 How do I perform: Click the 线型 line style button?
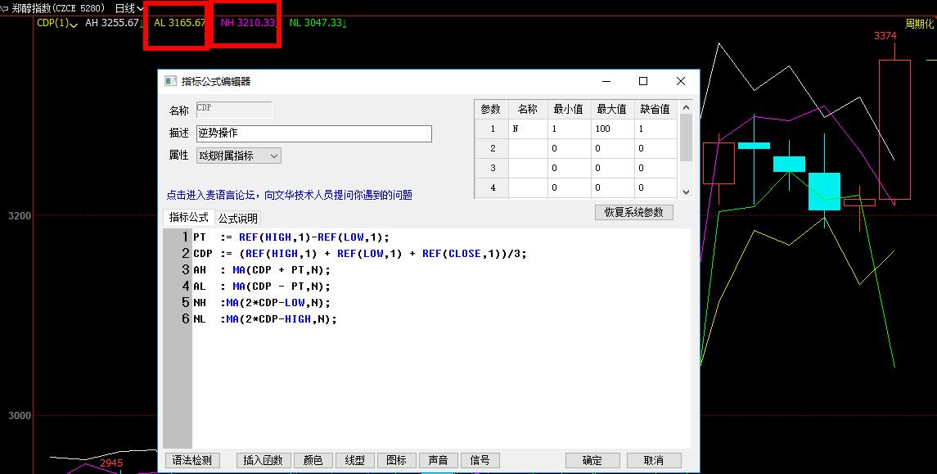coord(355,460)
